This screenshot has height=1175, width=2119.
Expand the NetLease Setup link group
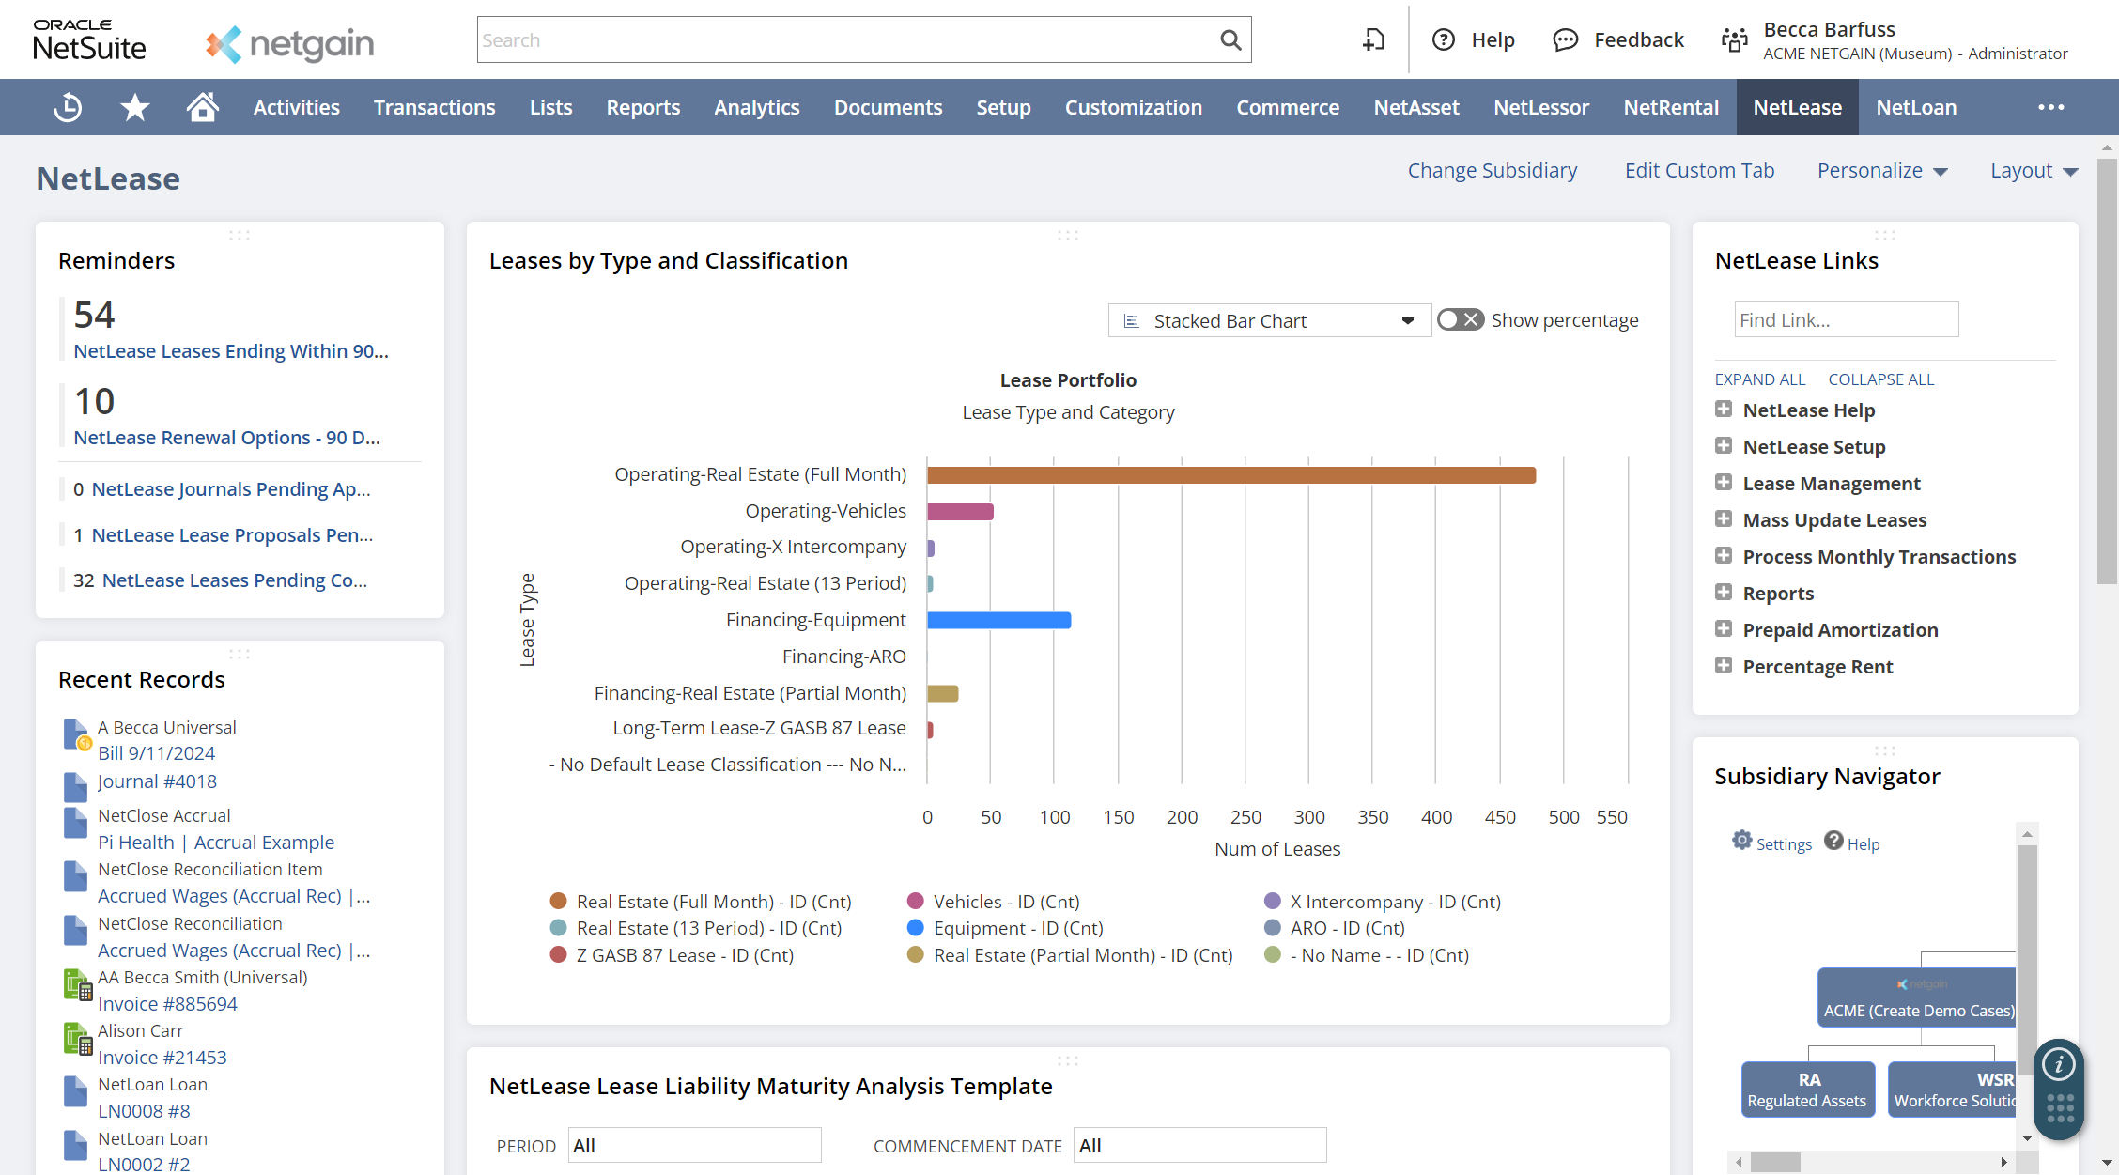(1723, 446)
